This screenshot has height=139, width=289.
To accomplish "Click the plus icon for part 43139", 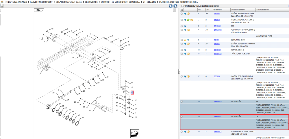I will [182, 40].
